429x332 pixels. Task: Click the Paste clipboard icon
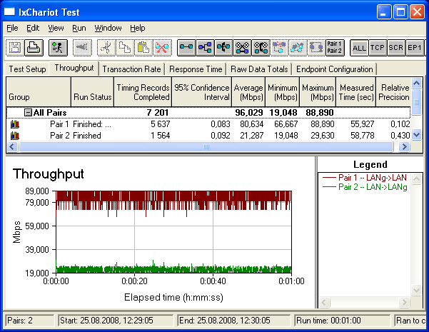[143, 48]
